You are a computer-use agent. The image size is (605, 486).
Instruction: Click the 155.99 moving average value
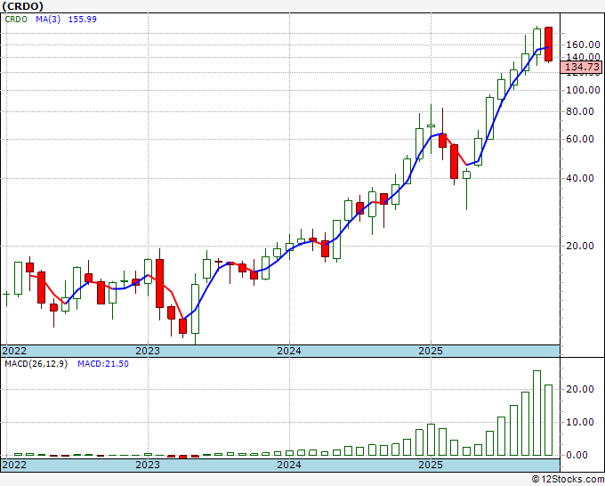(x=83, y=20)
